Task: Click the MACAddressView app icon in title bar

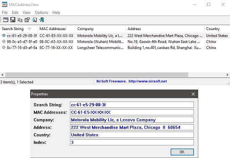Action: (x=5, y=5)
